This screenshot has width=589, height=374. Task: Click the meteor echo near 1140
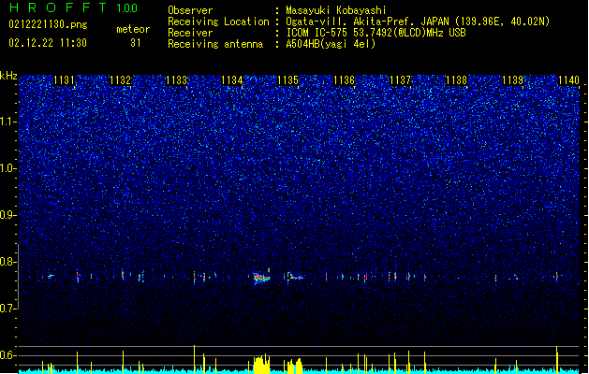point(557,277)
